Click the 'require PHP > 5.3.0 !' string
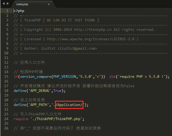172x136 pixels. 142,76
